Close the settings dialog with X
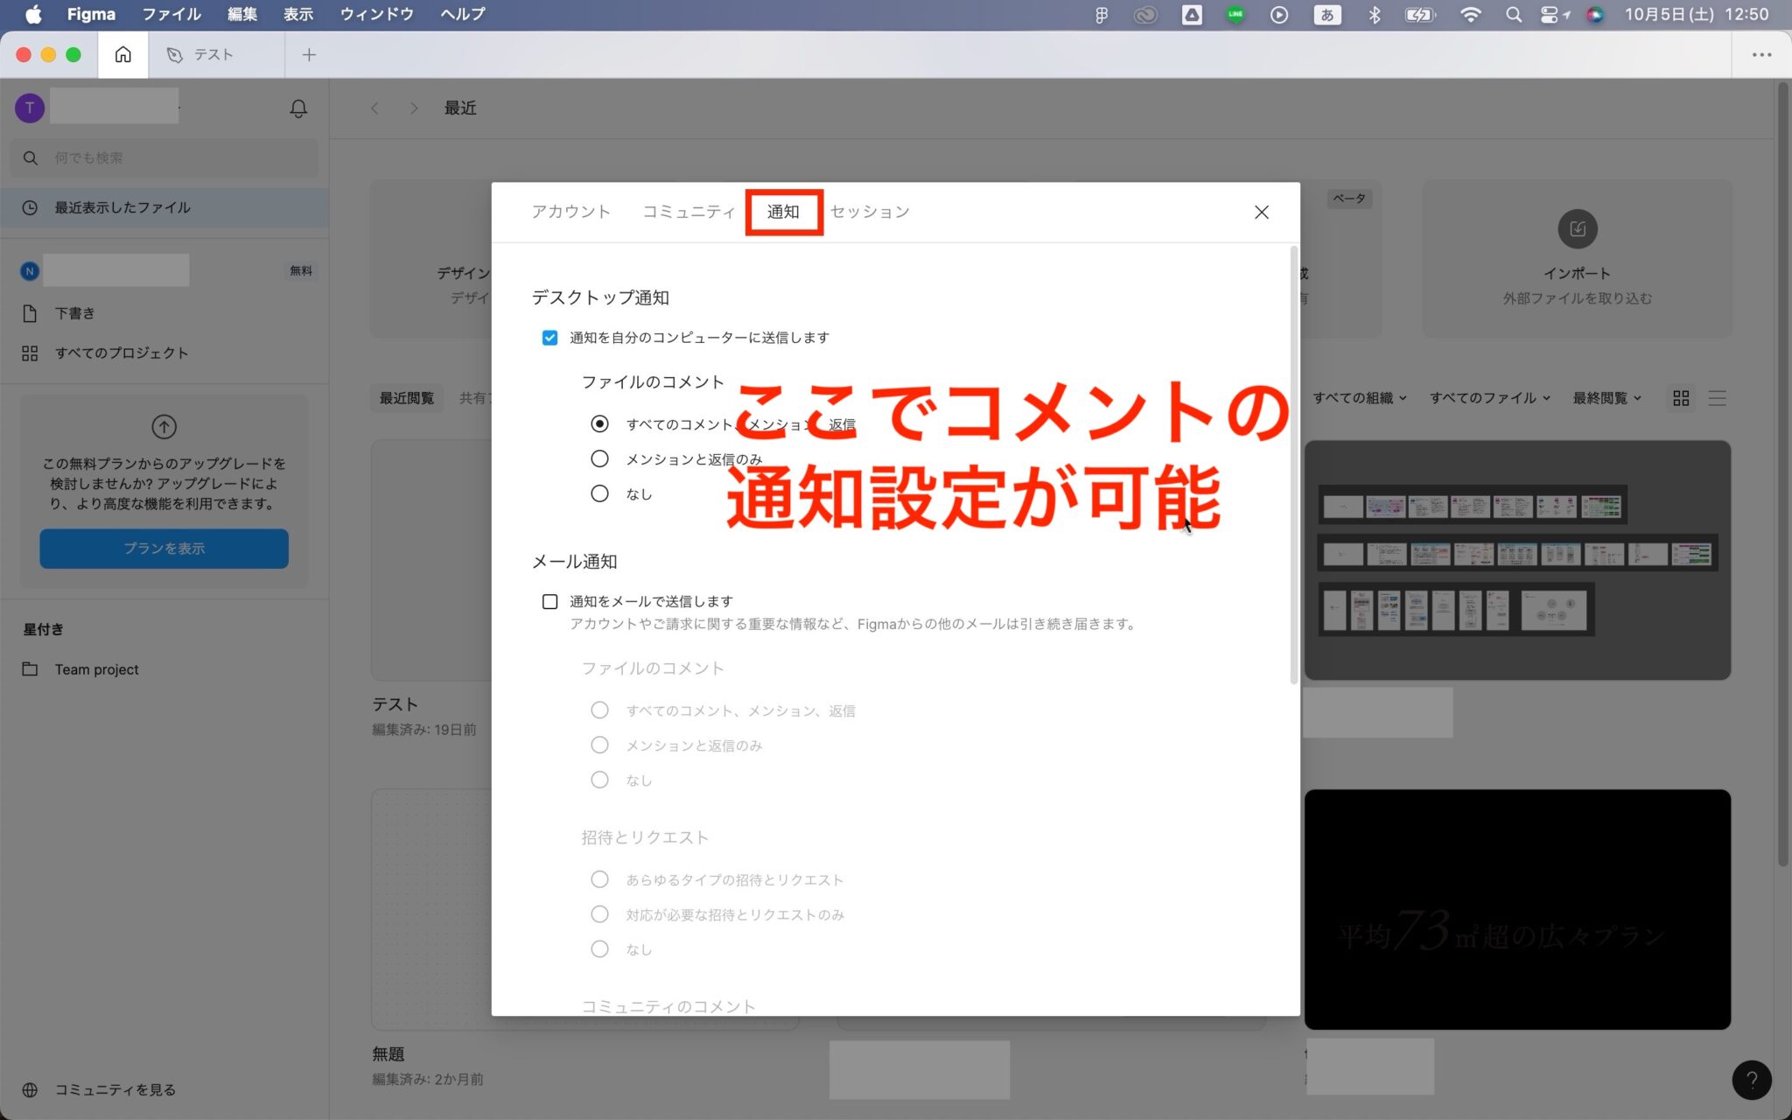The height and width of the screenshot is (1120, 1792). pos(1262,212)
